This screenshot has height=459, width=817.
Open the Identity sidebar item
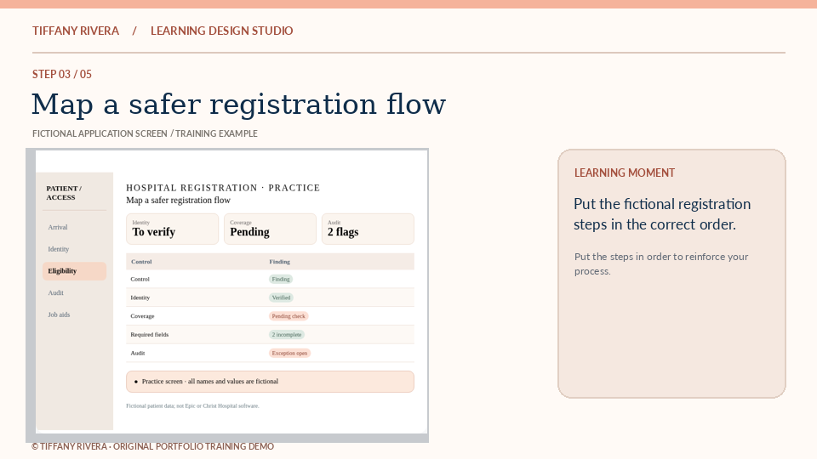click(59, 249)
